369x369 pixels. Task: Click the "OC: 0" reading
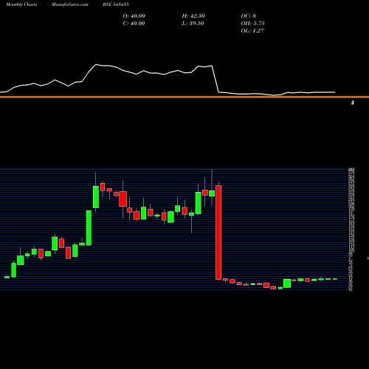tap(249, 16)
